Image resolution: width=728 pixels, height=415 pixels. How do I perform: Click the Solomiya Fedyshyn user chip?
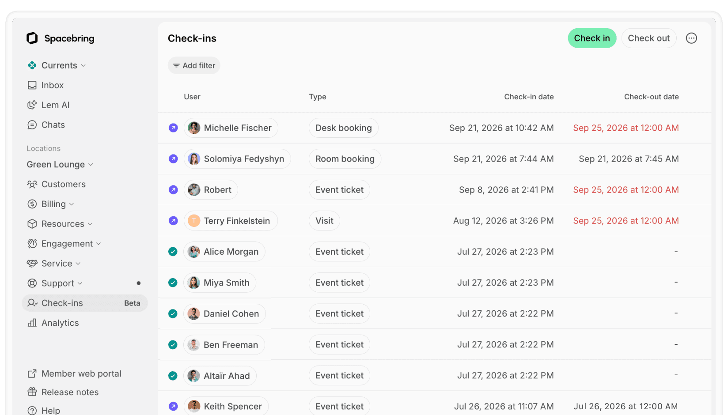(237, 159)
